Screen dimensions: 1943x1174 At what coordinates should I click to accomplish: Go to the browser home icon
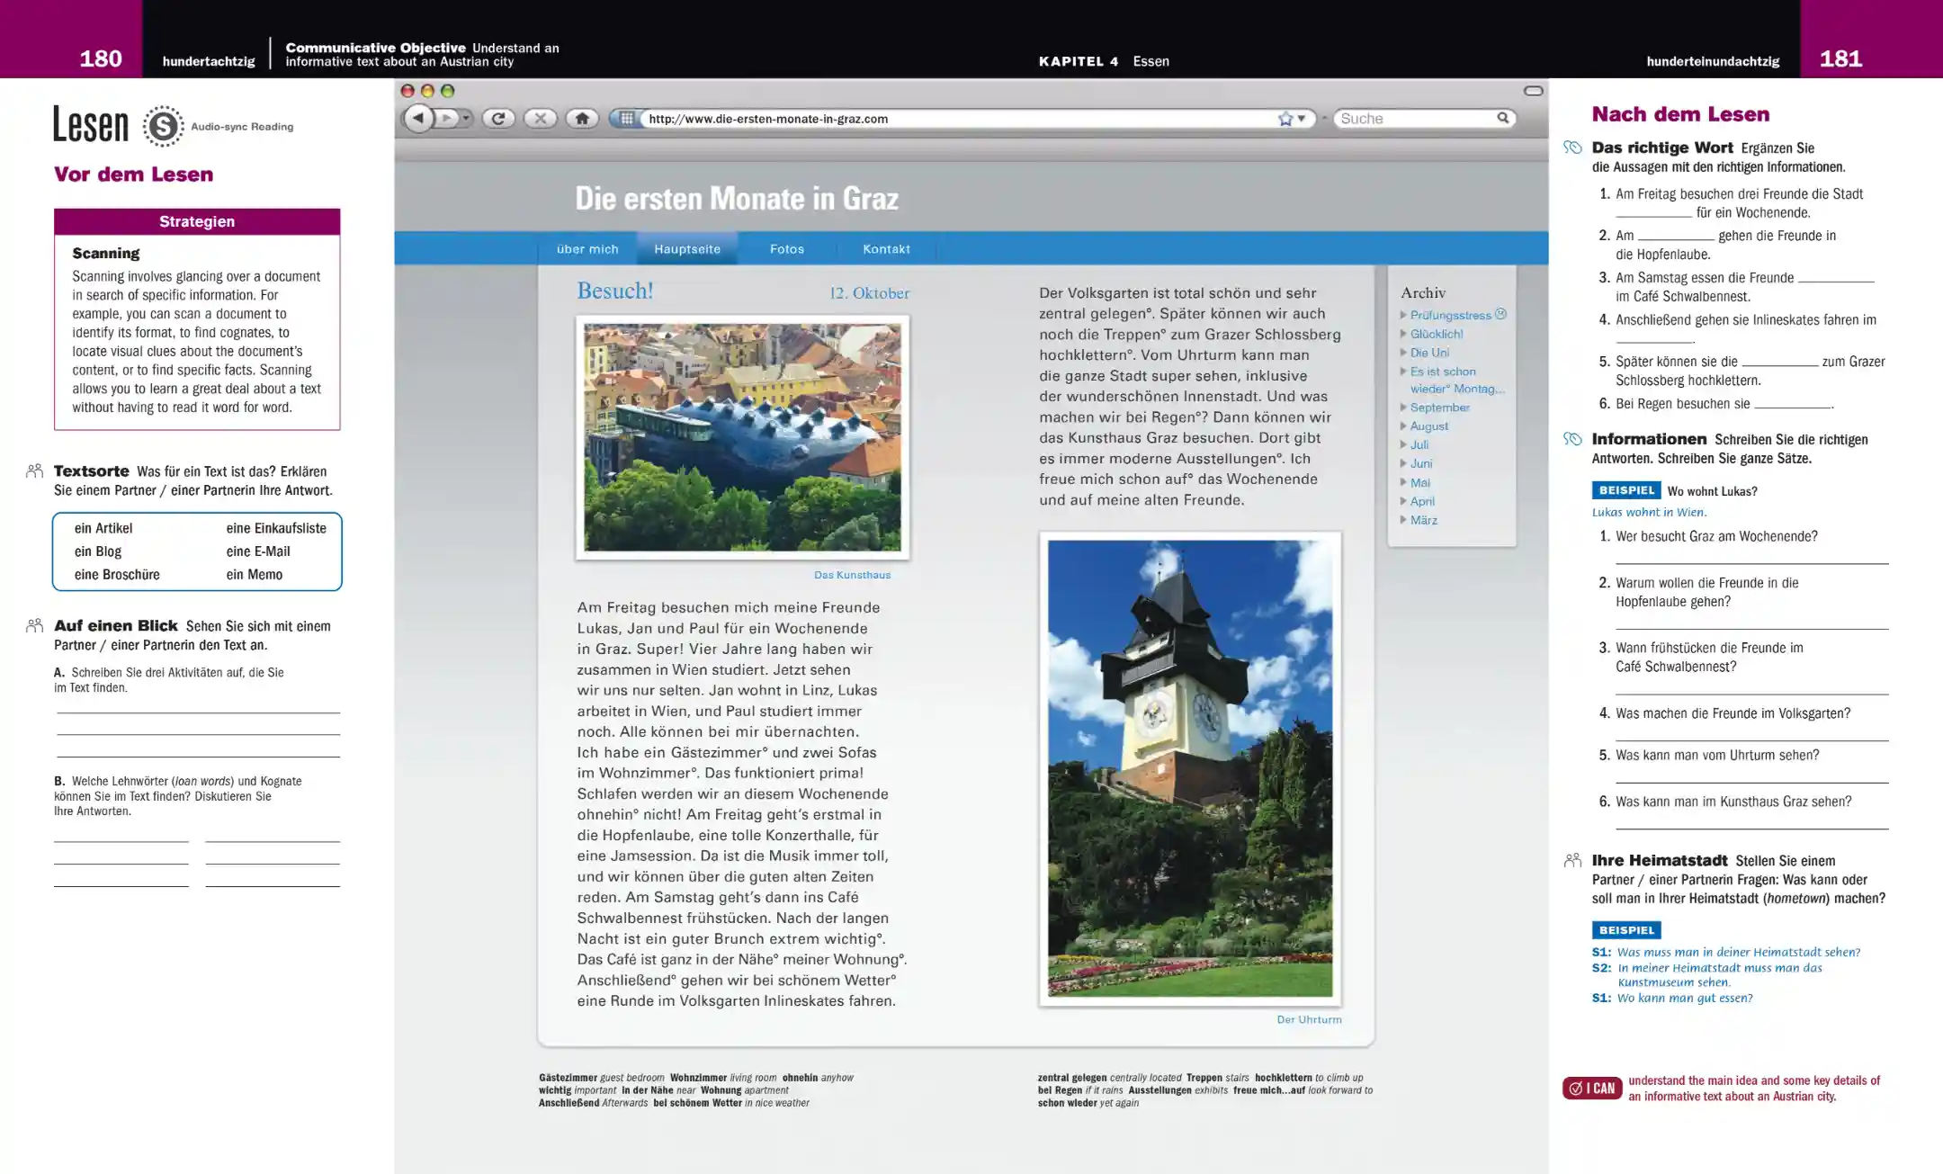point(582,118)
